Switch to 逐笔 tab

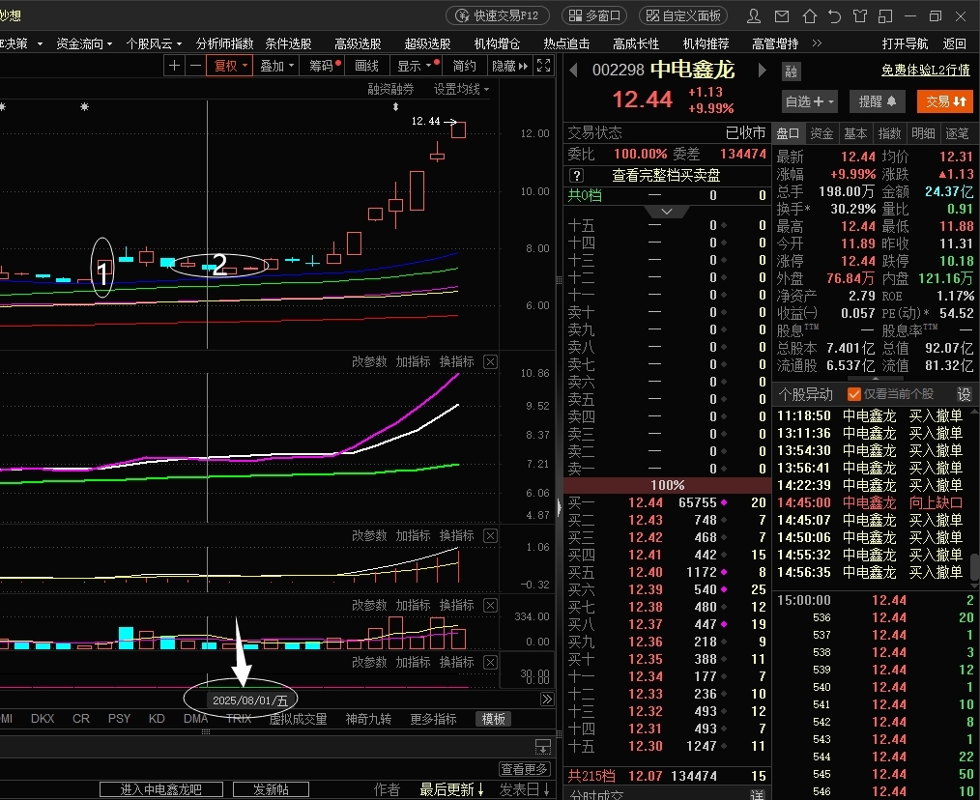click(957, 133)
